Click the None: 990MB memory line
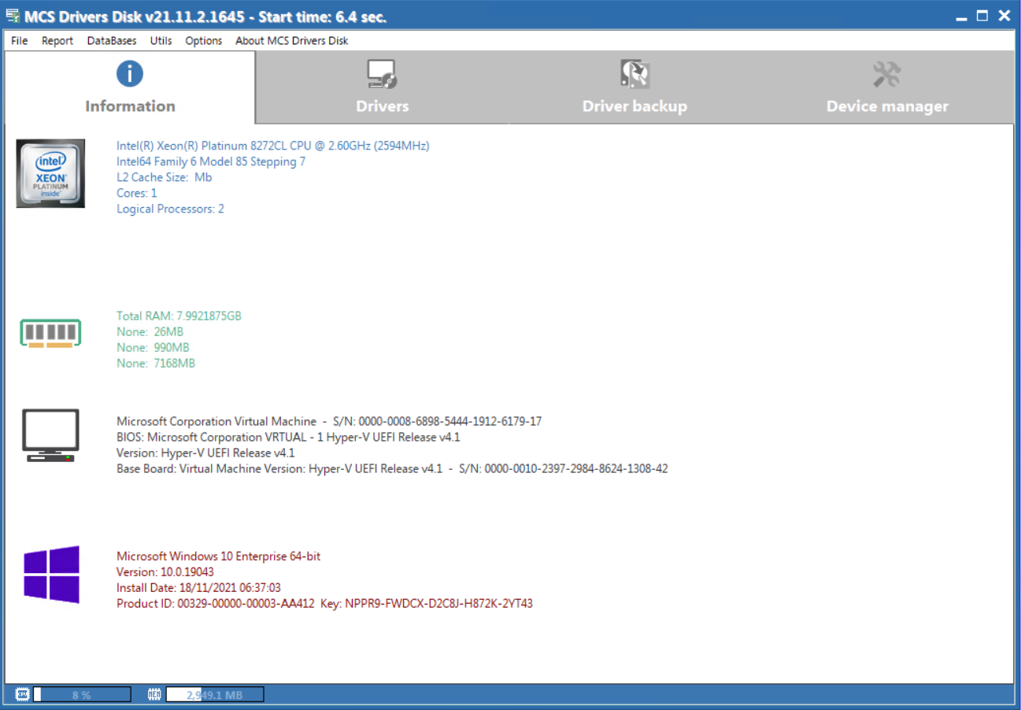This screenshot has width=1021, height=710. [153, 347]
